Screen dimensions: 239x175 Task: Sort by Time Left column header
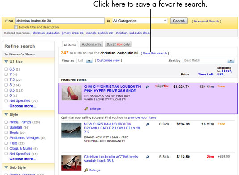[205, 74]
